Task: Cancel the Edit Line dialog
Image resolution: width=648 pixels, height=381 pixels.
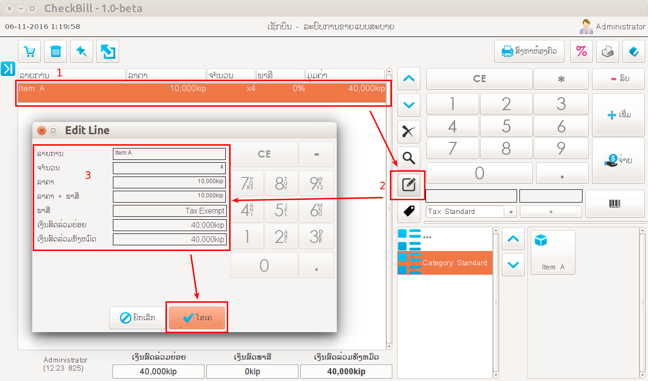Action: click(x=138, y=317)
